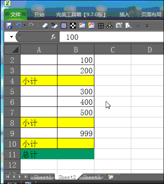Open the Name Box dropdown arrow
Viewport: 164px width, 184px height.
tap(11, 37)
